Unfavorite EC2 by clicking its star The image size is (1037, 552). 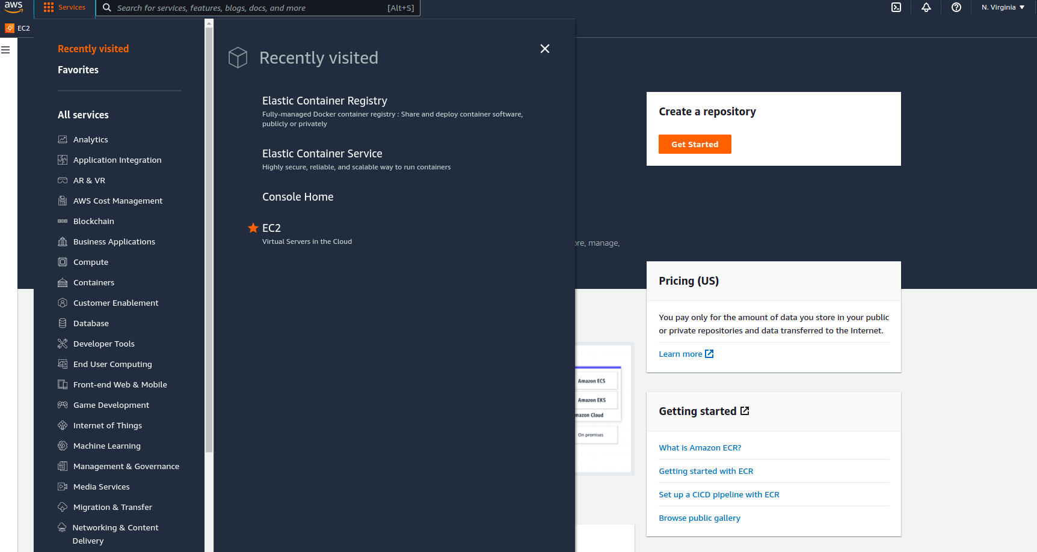253,228
